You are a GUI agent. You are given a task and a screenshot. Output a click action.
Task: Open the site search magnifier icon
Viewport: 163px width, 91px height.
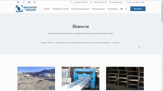point(126,9)
